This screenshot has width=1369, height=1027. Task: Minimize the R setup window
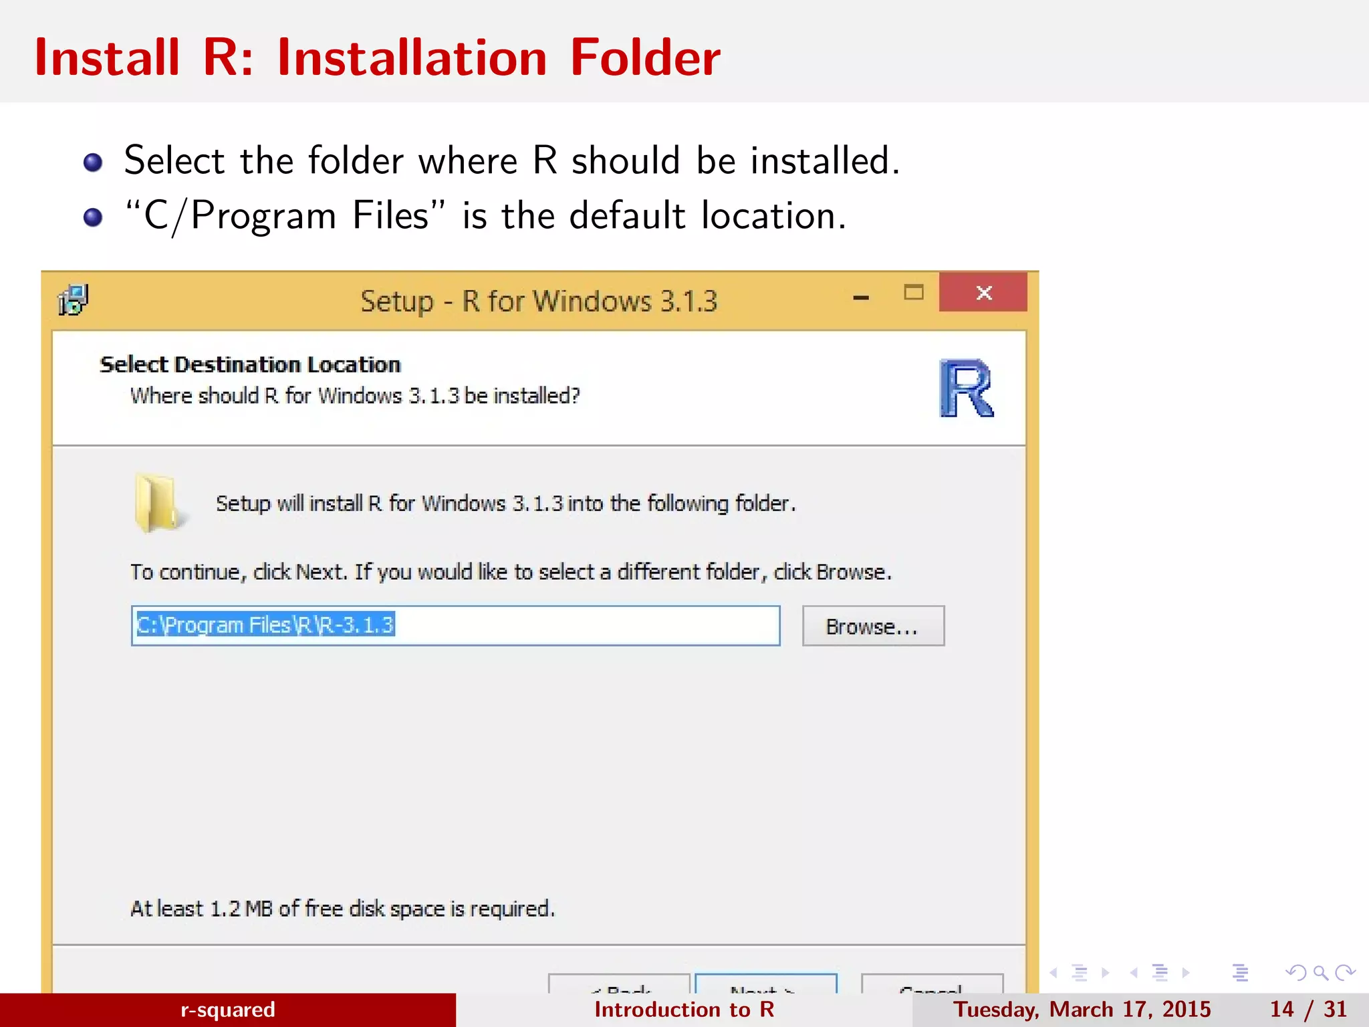click(861, 298)
